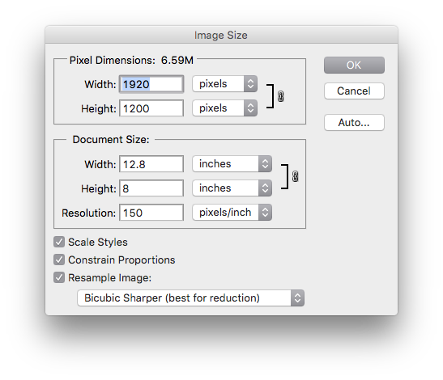This screenshot has height=380, width=443.
Task: Click the Image Size title bar
Action: (x=222, y=35)
